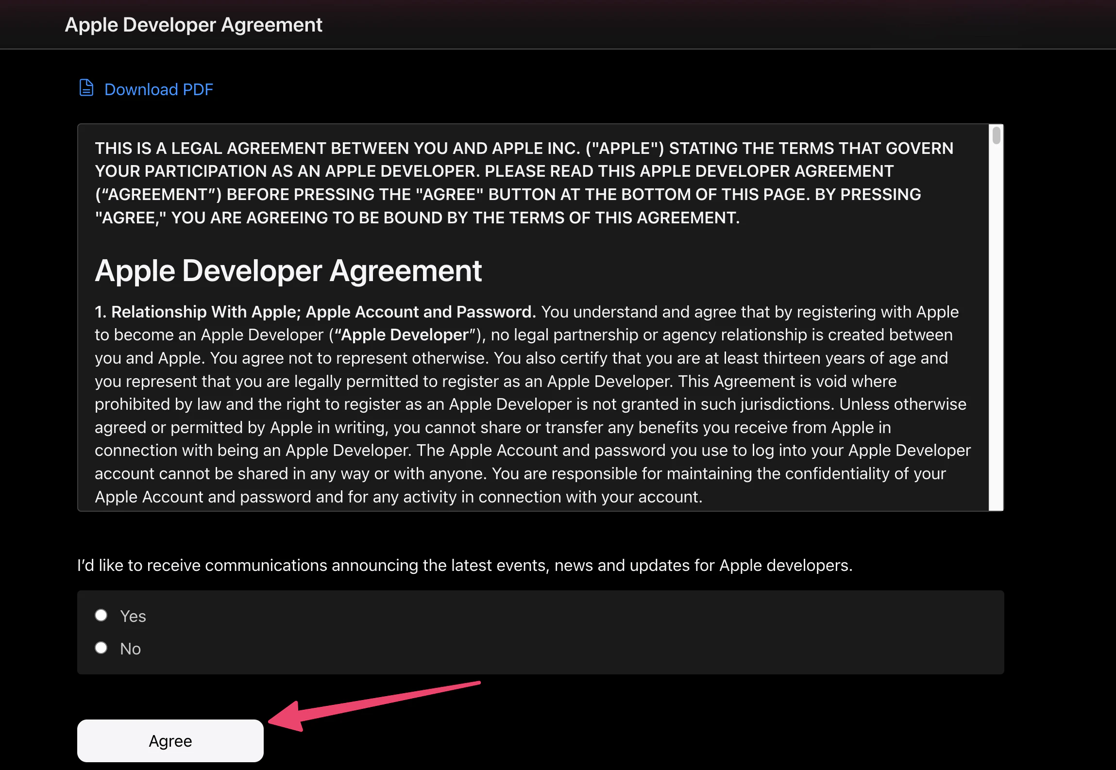Click the communications preference question text
This screenshot has height=770, width=1116.
click(465, 566)
